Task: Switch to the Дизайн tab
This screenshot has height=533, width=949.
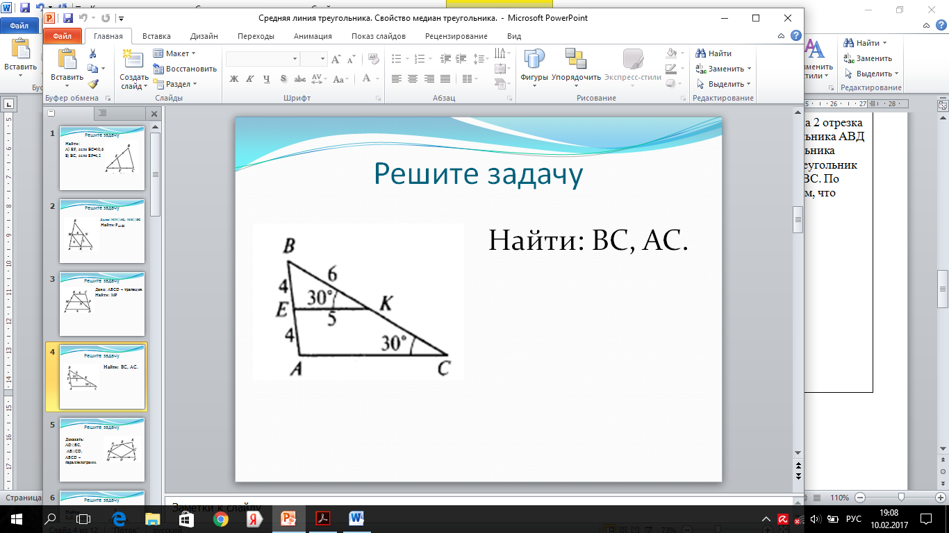Action: click(x=204, y=36)
